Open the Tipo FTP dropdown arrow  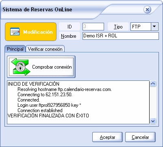pyautogui.click(x=154, y=26)
